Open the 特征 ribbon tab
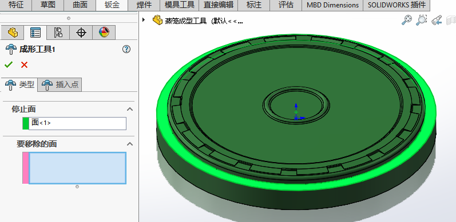Screen dimensions: 456x222 pyautogui.click(x=15, y=5)
